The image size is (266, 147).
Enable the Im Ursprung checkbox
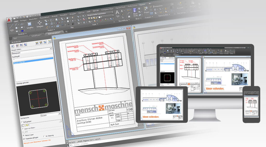44,136
